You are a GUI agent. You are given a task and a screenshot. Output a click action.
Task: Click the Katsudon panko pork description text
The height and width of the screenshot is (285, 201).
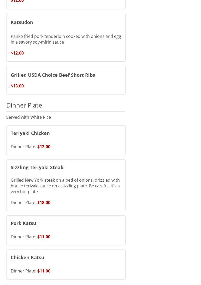click(x=66, y=39)
